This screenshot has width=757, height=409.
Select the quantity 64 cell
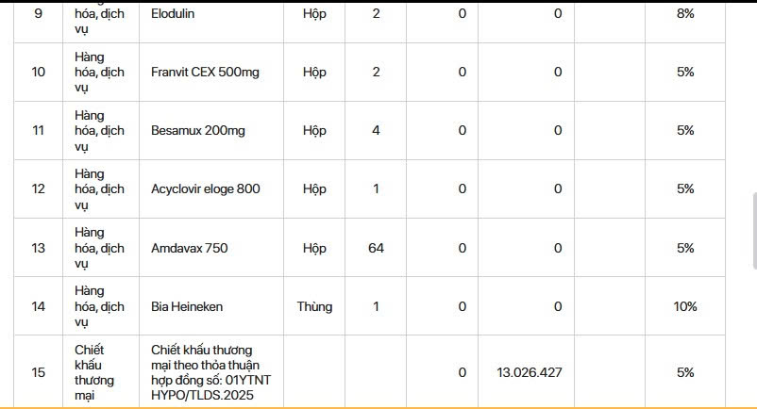[x=376, y=248]
